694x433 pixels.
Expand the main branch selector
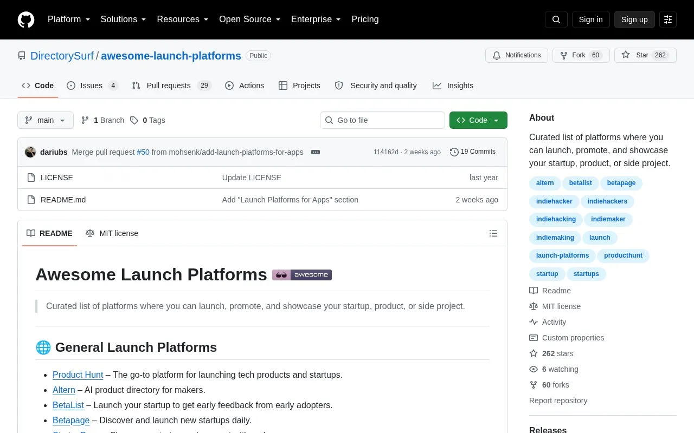pos(46,120)
